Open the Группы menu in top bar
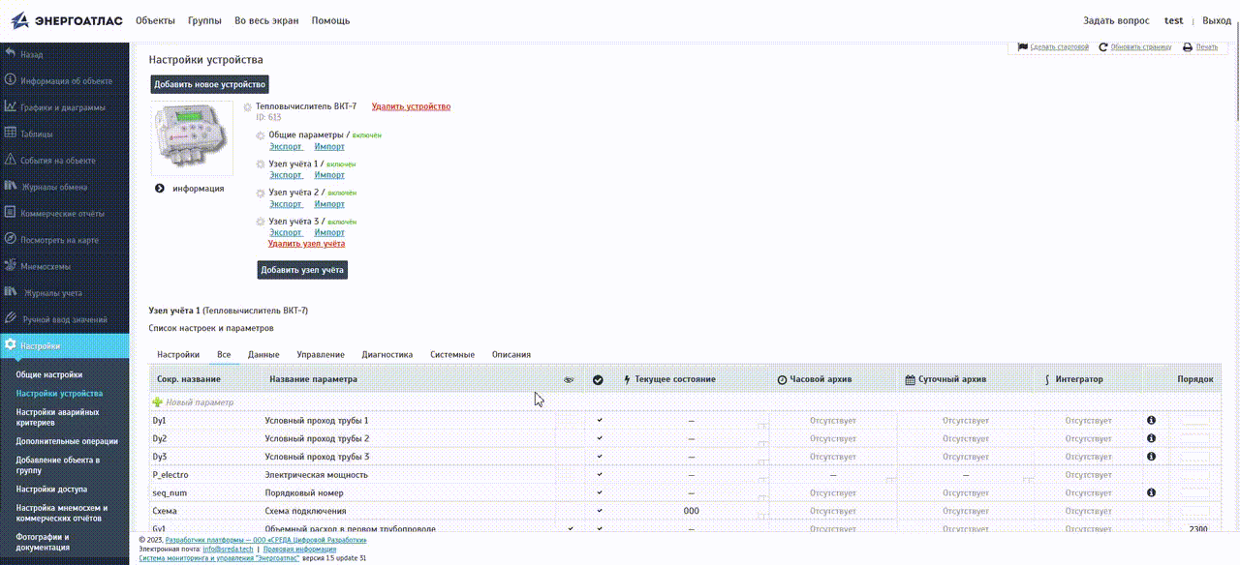 204,20
